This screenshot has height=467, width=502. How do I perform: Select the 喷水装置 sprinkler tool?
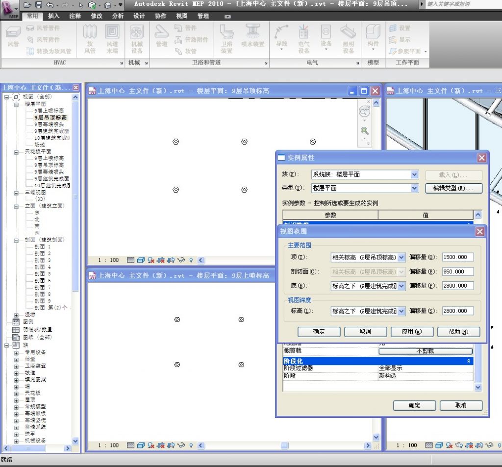tap(253, 36)
